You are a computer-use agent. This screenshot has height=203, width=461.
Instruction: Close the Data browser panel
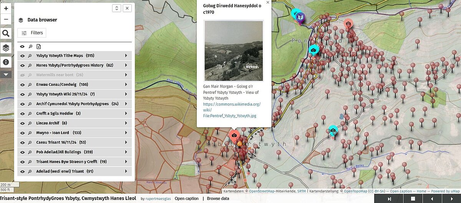coord(128,8)
